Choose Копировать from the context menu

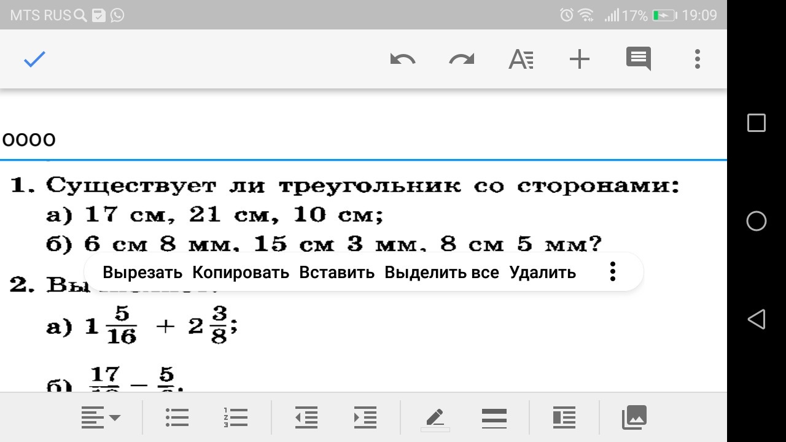(239, 272)
